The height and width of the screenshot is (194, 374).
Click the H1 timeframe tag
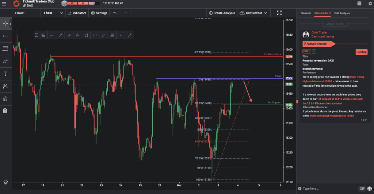pyautogui.click(x=314, y=51)
